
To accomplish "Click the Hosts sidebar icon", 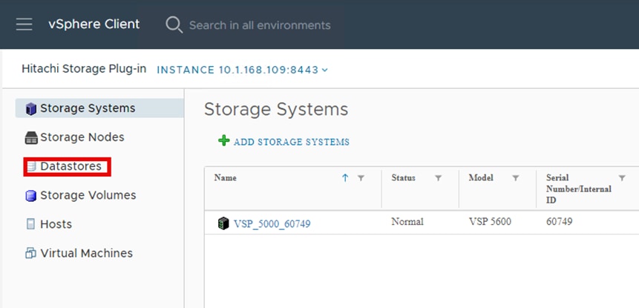I will click(30, 224).
